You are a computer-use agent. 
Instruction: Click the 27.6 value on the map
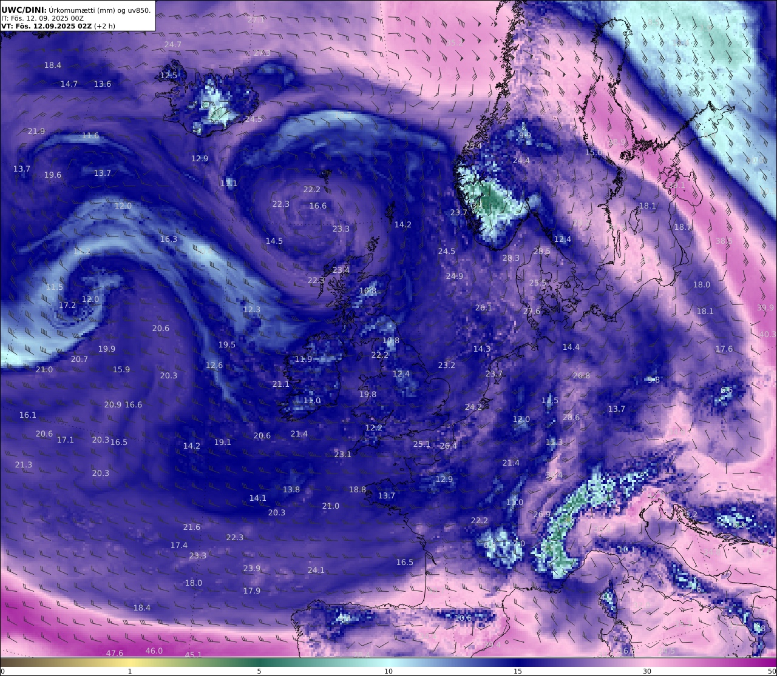click(532, 312)
